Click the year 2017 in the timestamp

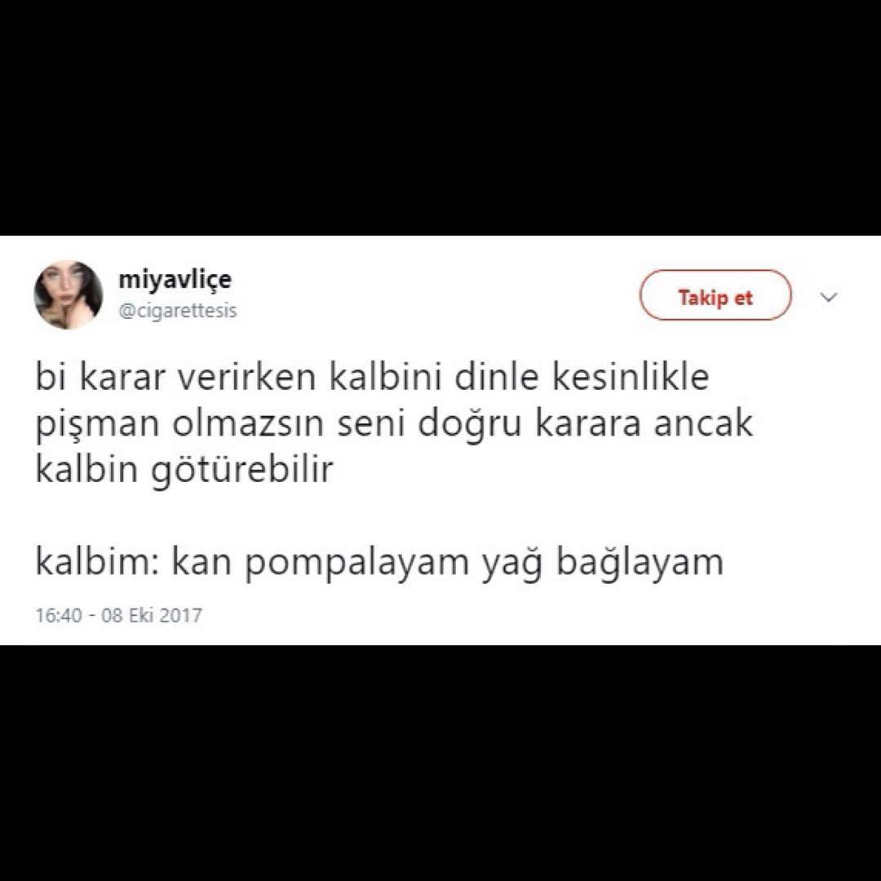tap(180, 615)
